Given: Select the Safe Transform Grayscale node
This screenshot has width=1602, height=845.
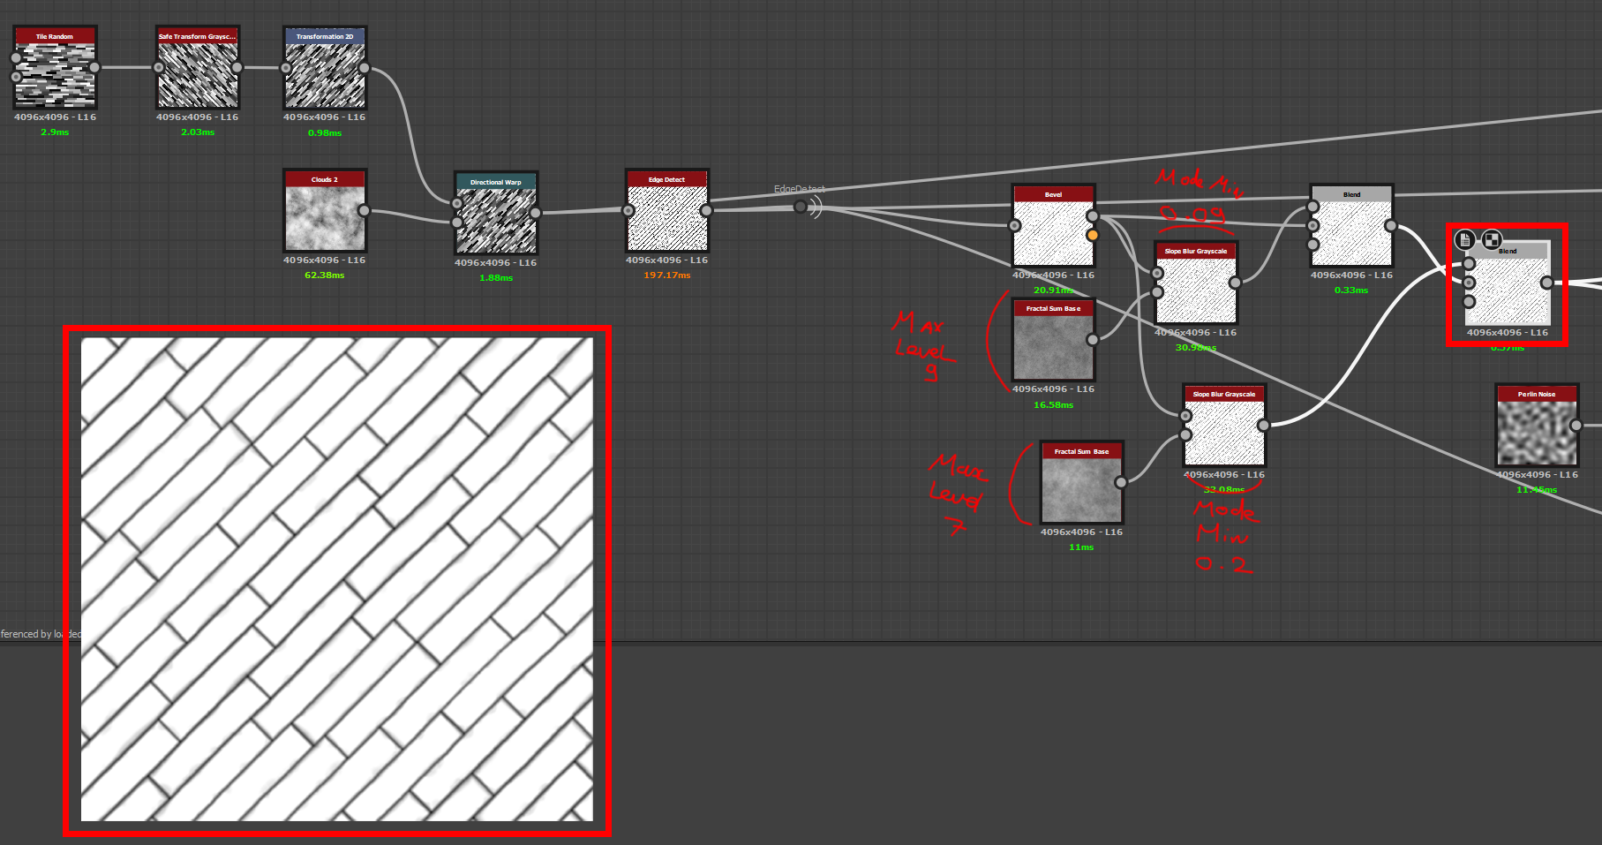Looking at the screenshot, I should pos(198,67).
